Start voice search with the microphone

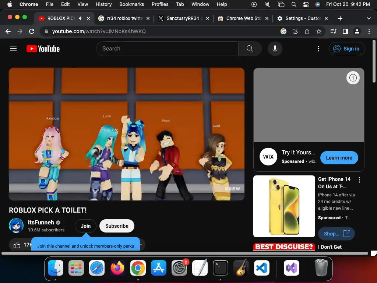(275, 49)
